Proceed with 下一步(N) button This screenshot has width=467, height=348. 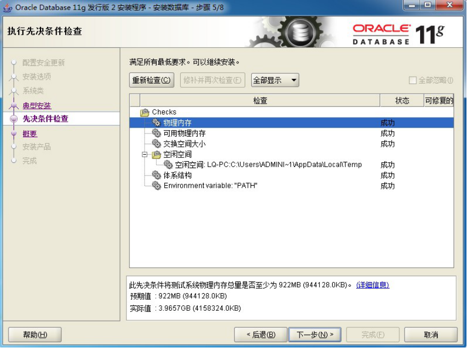pyautogui.click(x=315, y=335)
